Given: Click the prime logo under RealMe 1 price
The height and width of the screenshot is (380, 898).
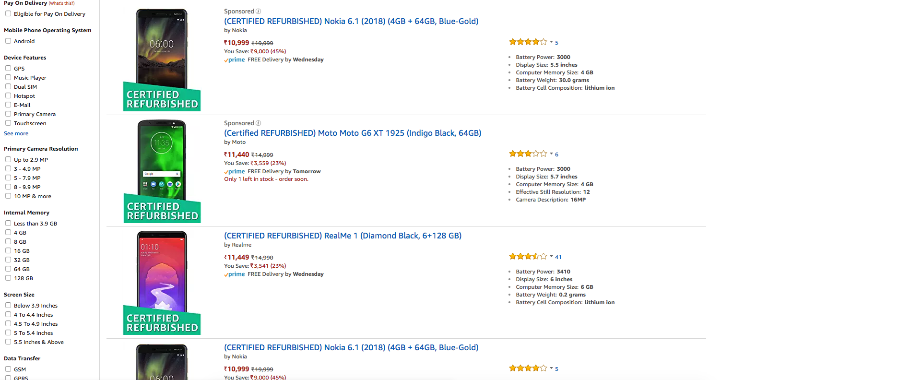Looking at the screenshot, I should (x=235, y=274).
